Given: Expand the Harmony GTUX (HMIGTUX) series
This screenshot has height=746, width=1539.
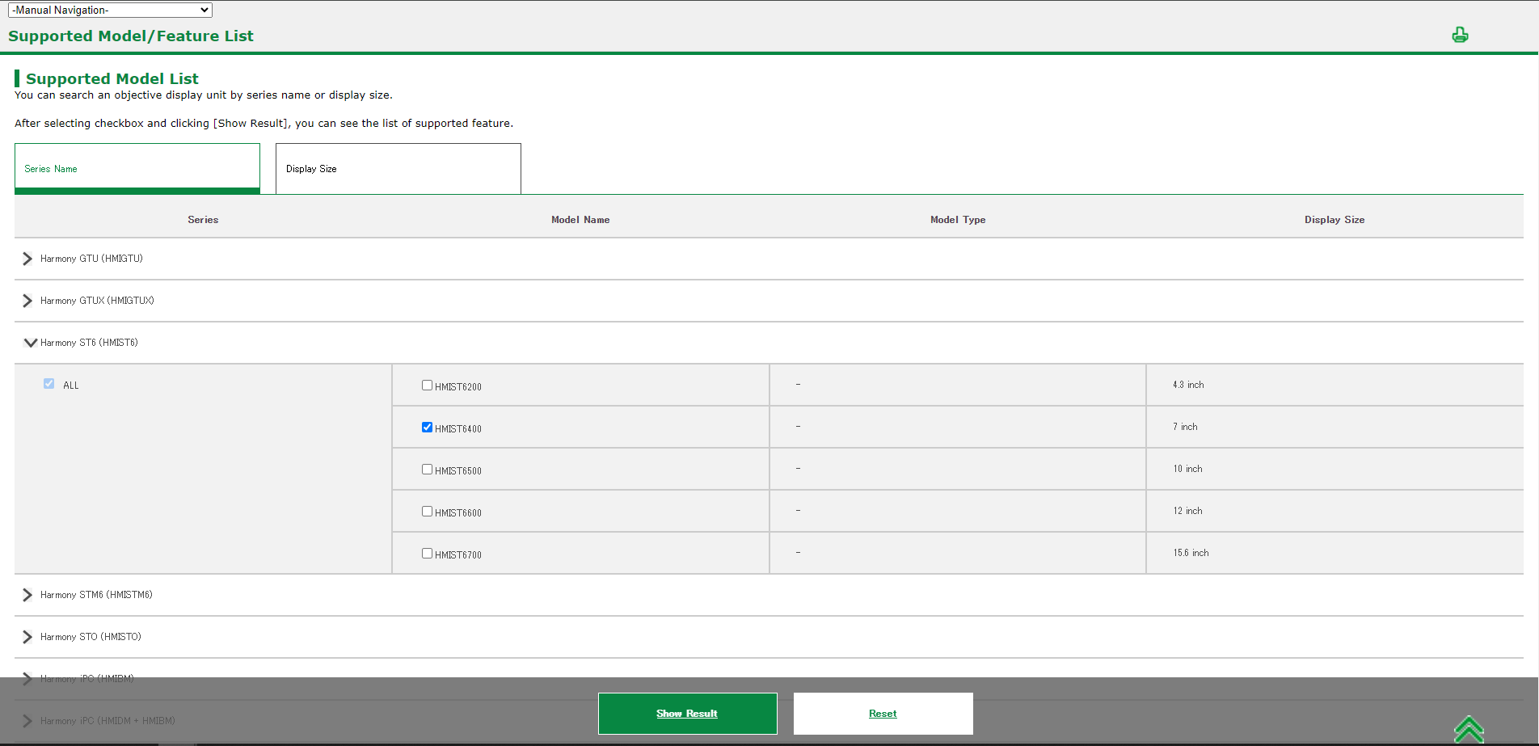Looking at the screenshot, I should [x=27, y=301].
